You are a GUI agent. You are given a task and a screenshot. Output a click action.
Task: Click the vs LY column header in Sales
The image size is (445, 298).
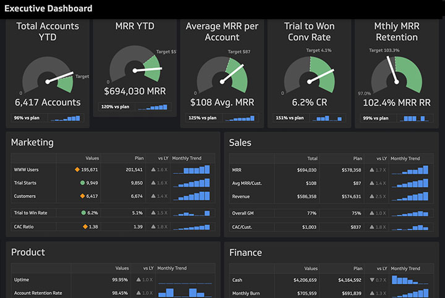point(382,159)
